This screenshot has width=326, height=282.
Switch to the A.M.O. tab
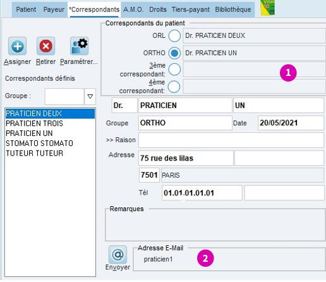tap(134, 9)
